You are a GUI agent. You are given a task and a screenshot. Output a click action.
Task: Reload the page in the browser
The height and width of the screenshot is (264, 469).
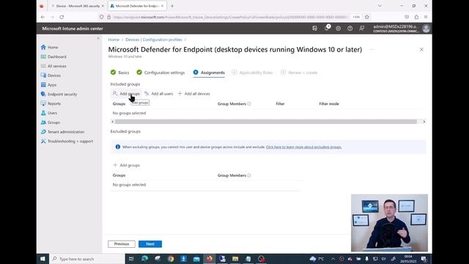62,17
